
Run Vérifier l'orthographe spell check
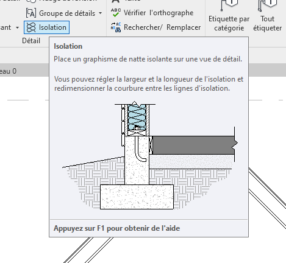click(x=152, y=13)
